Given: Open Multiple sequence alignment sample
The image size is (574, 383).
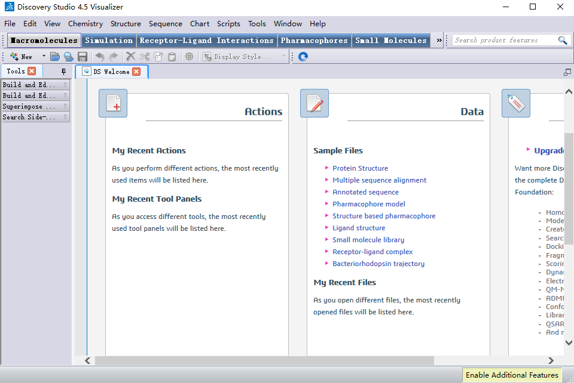Looking at the screenshot, I should point(379,180).
